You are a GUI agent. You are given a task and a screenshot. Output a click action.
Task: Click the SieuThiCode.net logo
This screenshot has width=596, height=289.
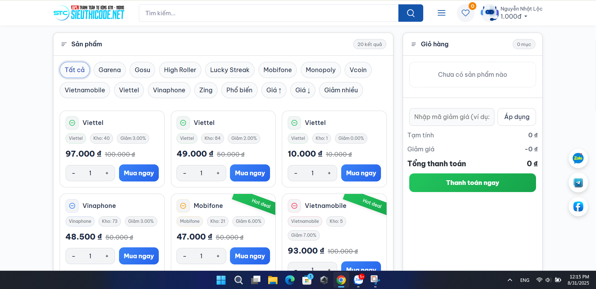(x=89, y=13)
